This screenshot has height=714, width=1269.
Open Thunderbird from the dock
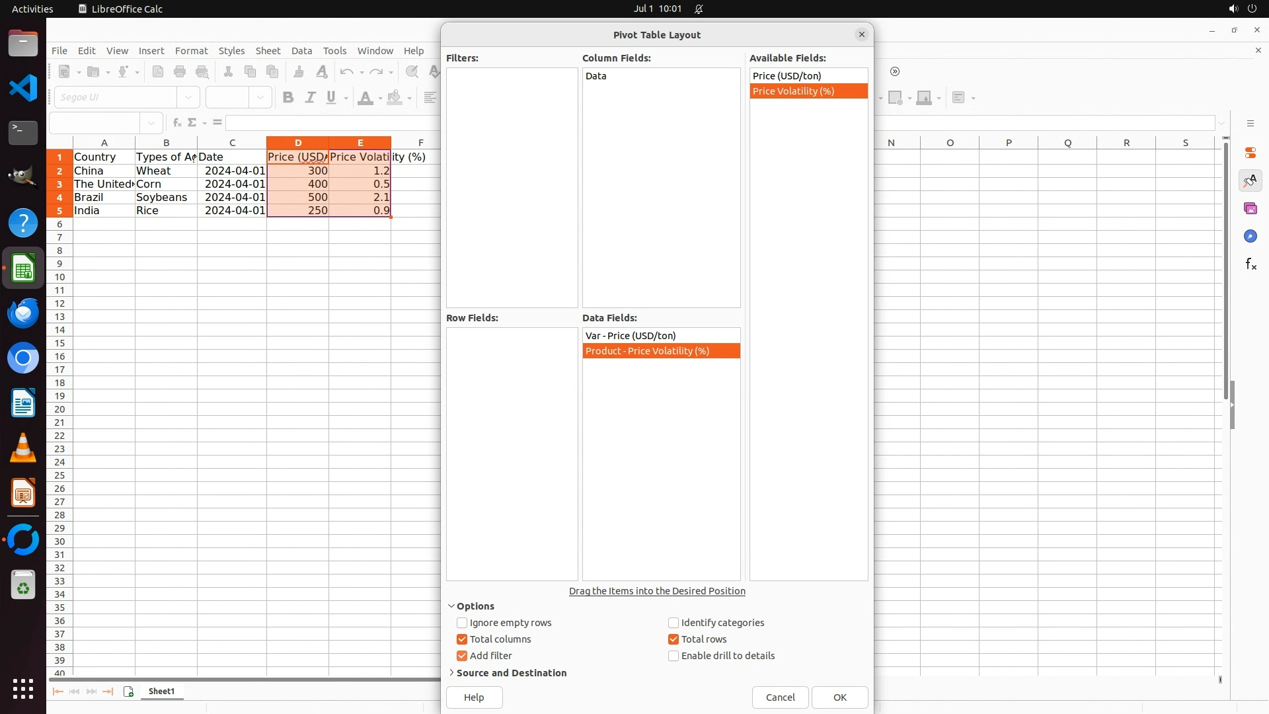coord(23,313)
